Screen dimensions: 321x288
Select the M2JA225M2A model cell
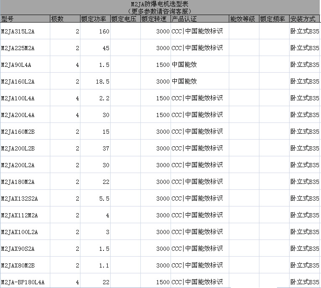pos(25,48)
